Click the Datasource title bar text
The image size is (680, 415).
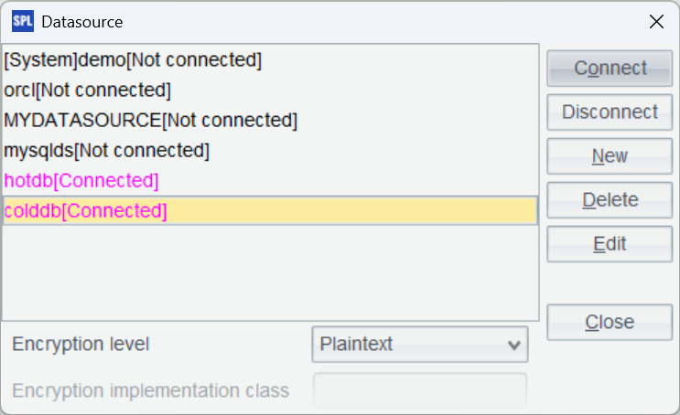[x=82, y=22]
